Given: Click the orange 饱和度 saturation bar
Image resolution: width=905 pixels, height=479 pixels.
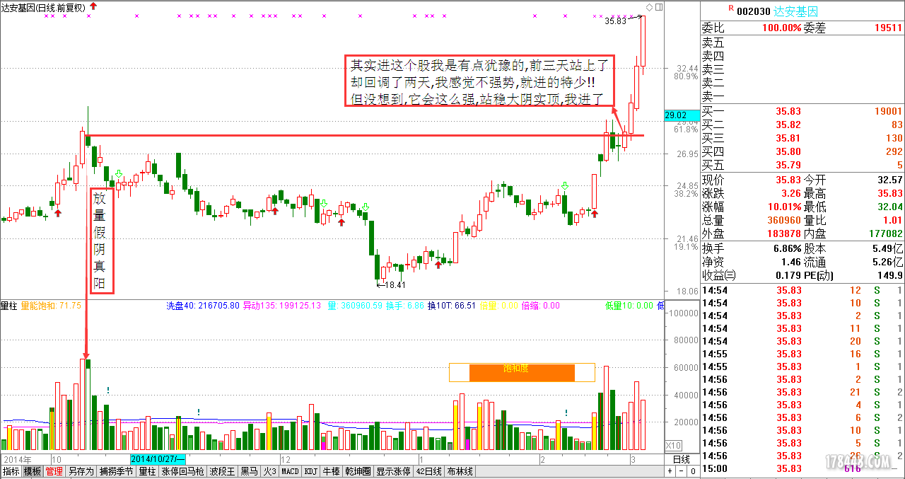Looking at the screenshot, I should click(x=522, y=372).
